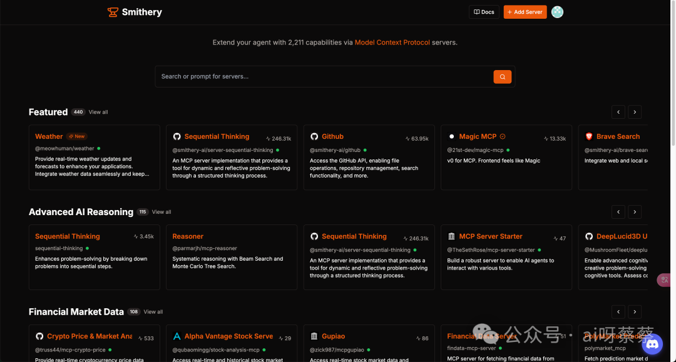
Task: Click the DeepLucid3D GitHub icon
Action: click(589, 236)
